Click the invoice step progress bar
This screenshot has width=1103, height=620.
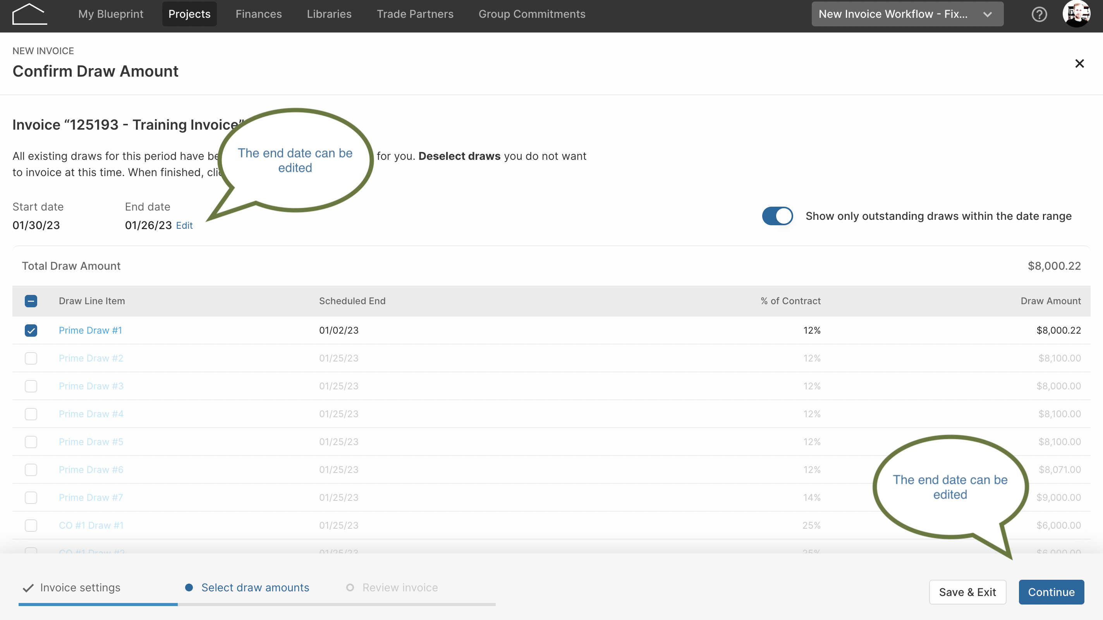[257, 605]
